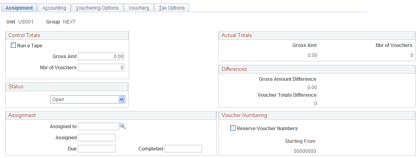Click the Differences section header
The width and height of the screenshot is (418, 158).
click(317, 69)
